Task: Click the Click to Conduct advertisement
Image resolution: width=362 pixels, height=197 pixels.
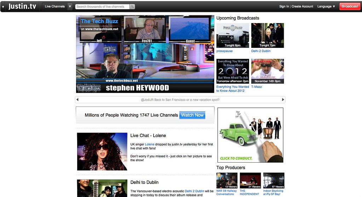Action: click(x=251, y=135)
